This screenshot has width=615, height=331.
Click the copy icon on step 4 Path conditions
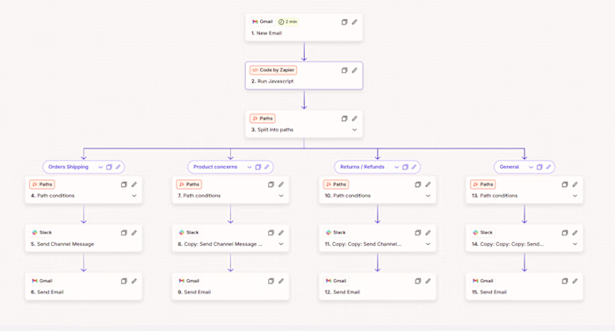(x=124, y=184)
